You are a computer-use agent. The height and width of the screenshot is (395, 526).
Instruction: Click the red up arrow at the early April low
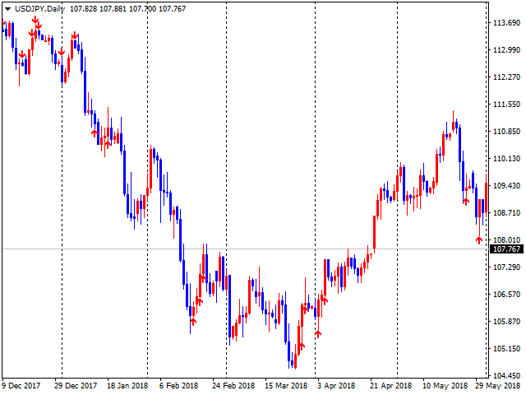[318, 333]
